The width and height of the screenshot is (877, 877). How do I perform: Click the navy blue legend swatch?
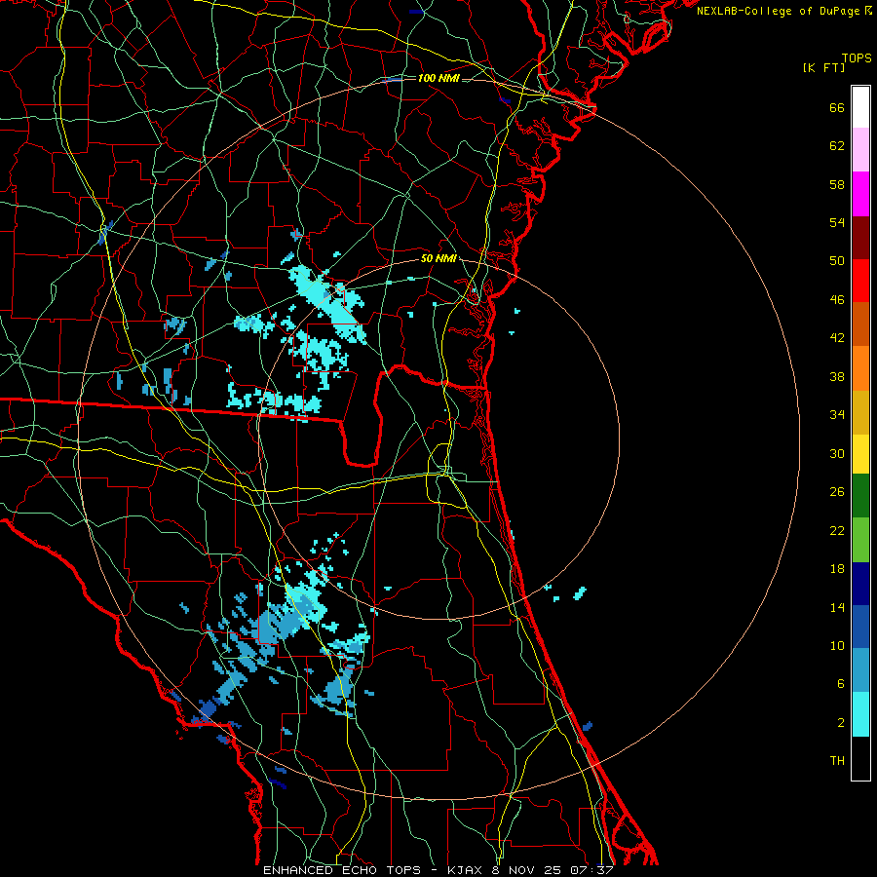click(x=860, y=584)
